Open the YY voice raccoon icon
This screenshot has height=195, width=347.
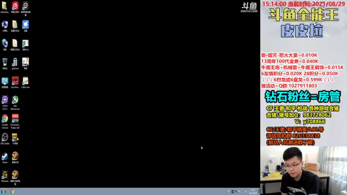coord(15,139)
